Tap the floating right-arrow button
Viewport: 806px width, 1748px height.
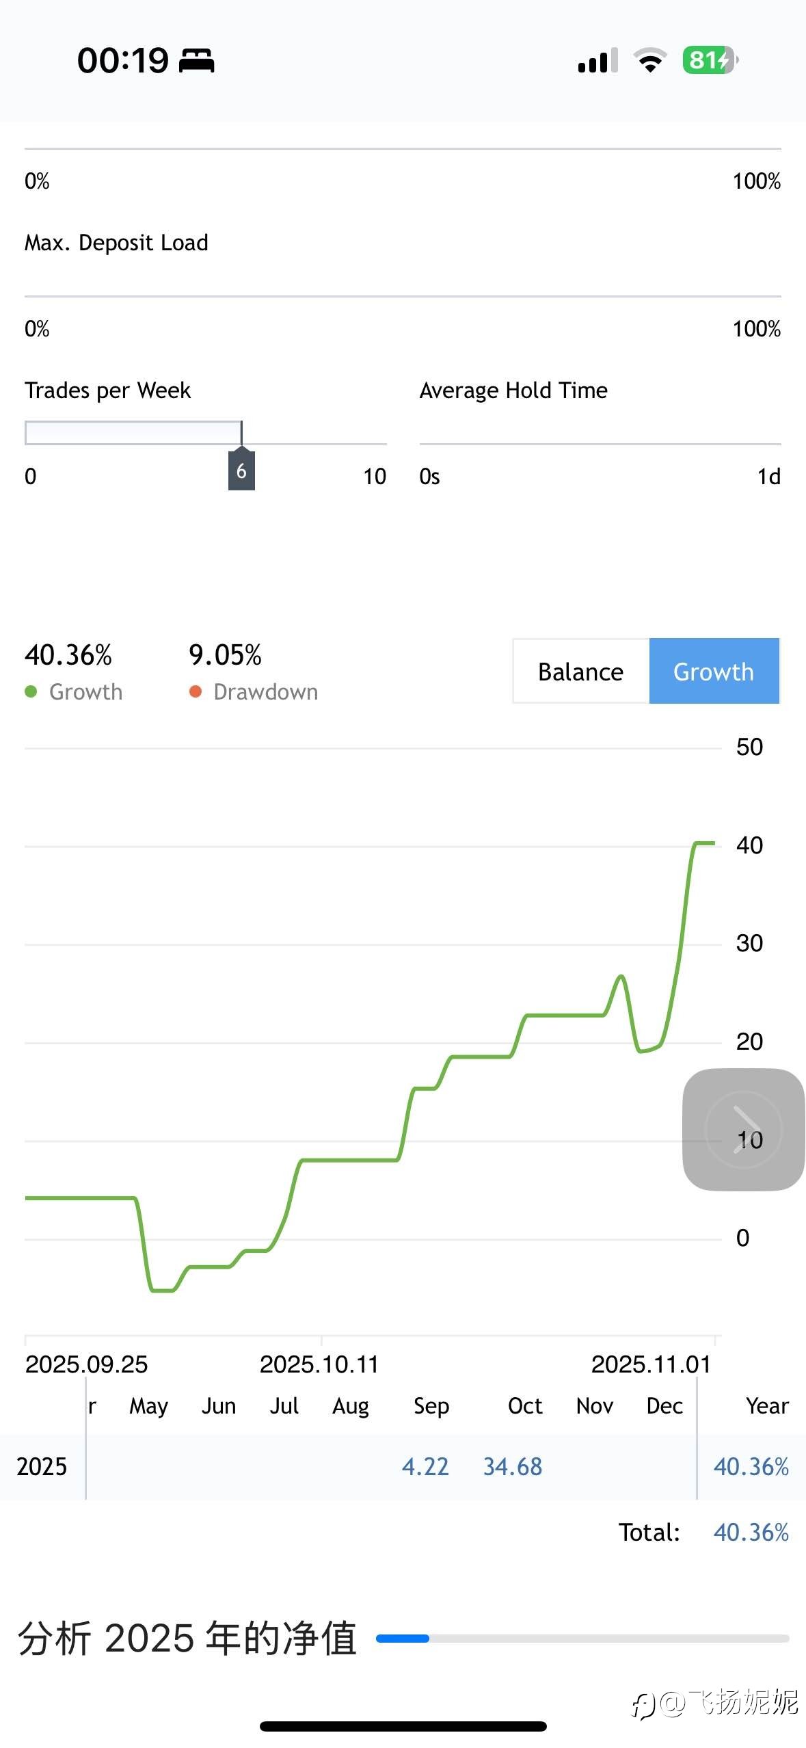point(743,1129)
